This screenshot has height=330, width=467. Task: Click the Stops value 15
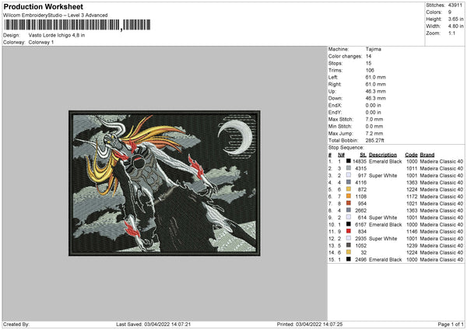368,63
